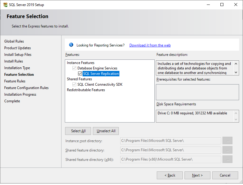Browse for Shared feature directory (x86)
Viewport: 243px width, 185px height.
coord(228,159)
